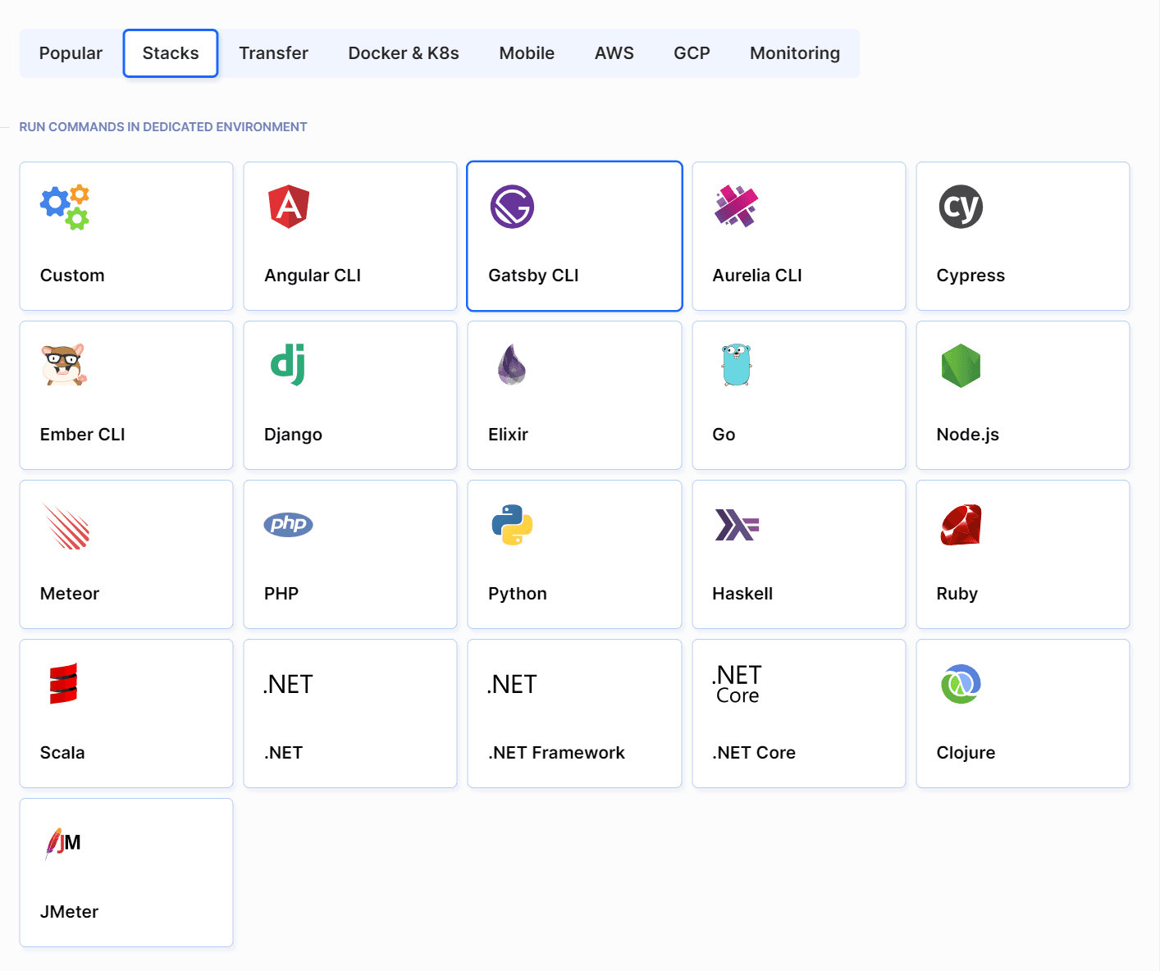Click the Cypress 'cy' logo icon
The image size is (1160, 971).
coord(961,207)
